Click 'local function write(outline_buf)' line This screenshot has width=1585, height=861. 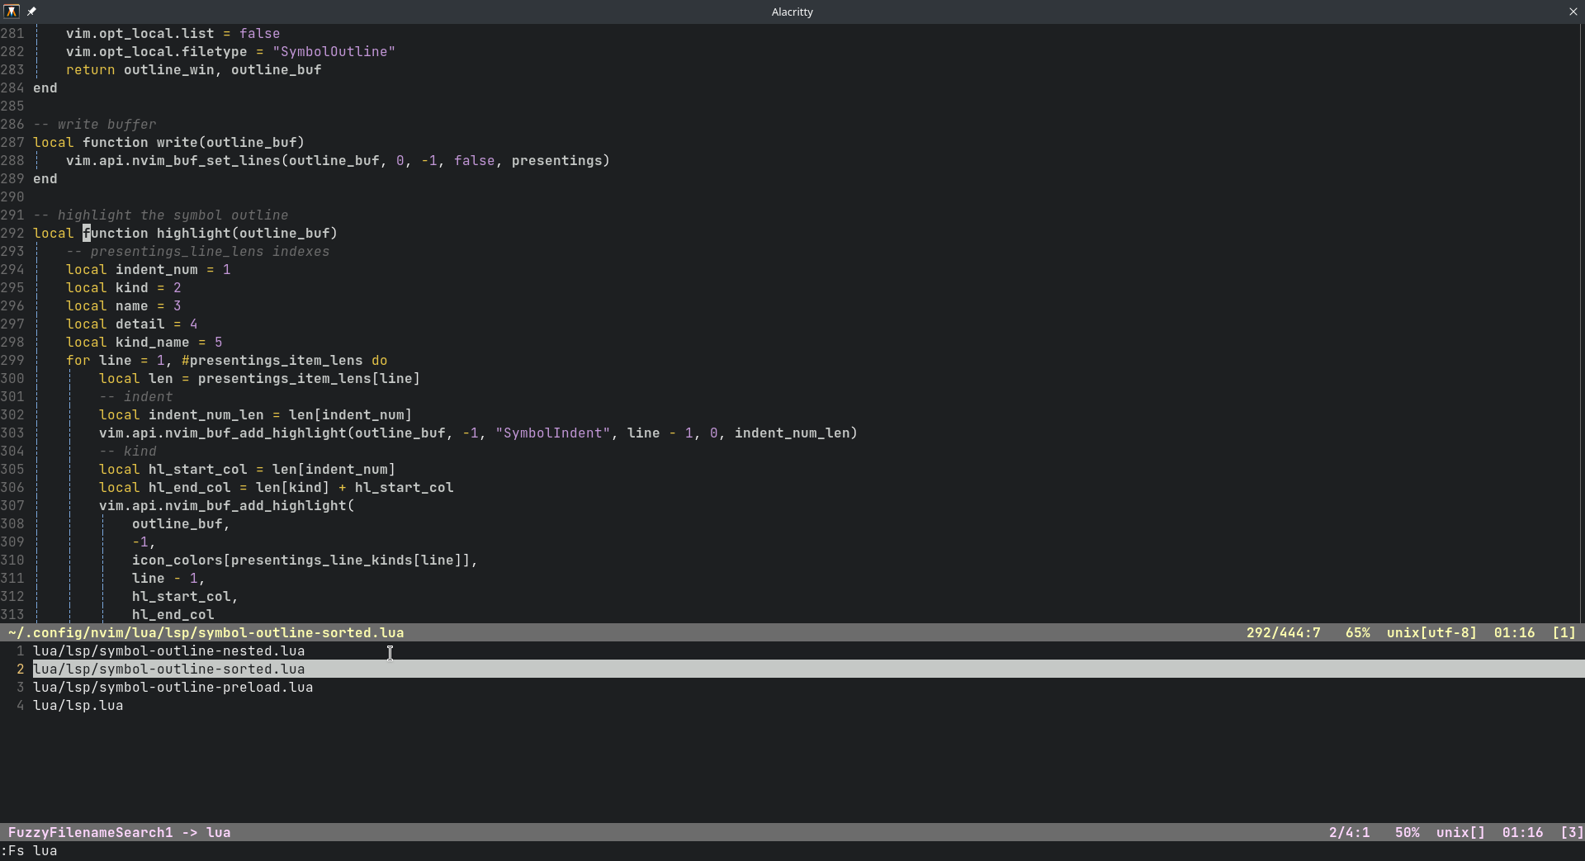point(168,143)
